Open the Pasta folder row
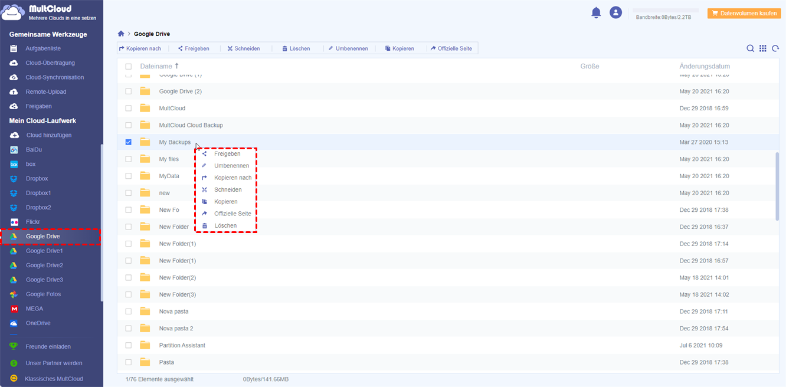786x387 pixels. [448, 362]
